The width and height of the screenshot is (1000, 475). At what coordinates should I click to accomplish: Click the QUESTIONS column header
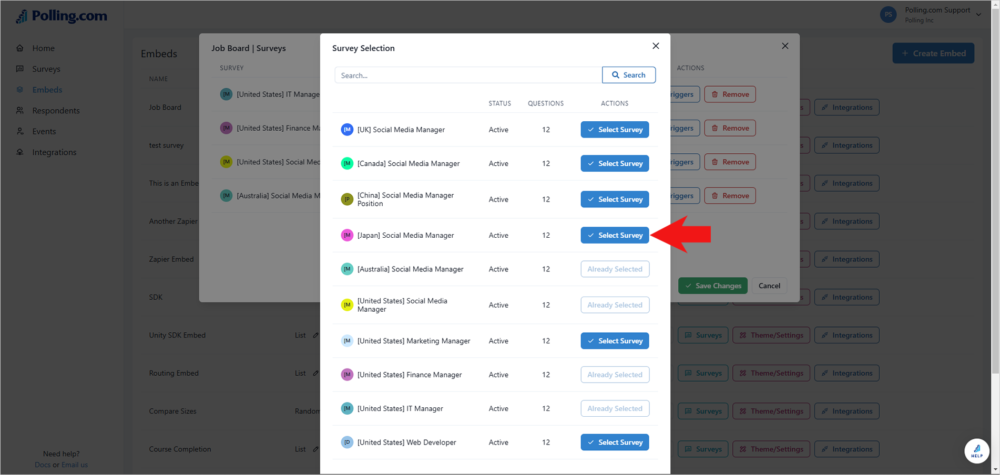coord(546,103)
